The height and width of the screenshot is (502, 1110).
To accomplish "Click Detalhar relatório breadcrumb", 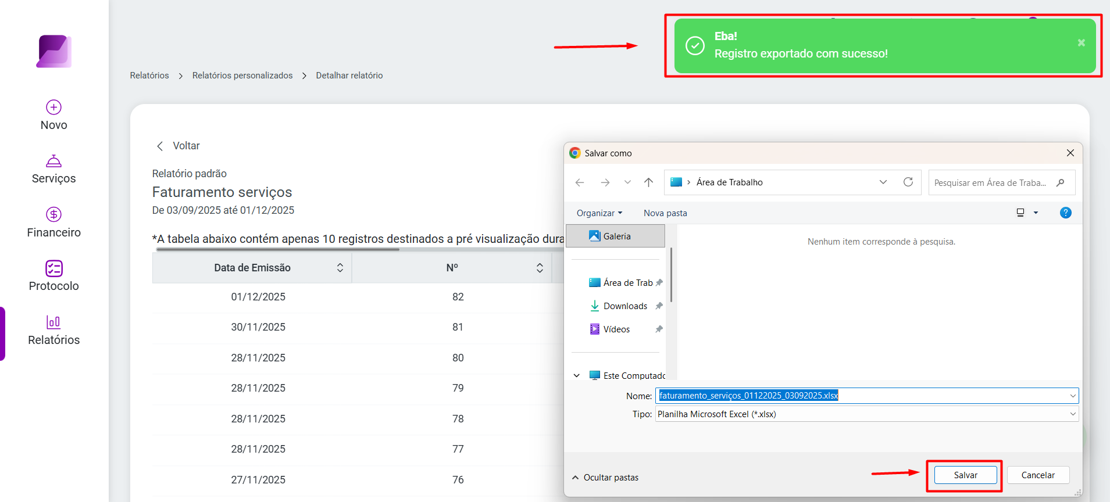I will point(349,76).
